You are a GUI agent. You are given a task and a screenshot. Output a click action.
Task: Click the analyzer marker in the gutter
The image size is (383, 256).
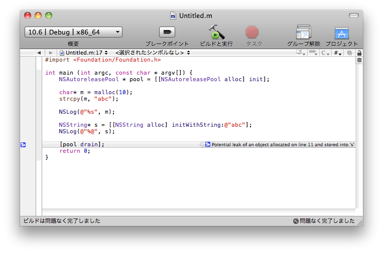pos(23,145)
